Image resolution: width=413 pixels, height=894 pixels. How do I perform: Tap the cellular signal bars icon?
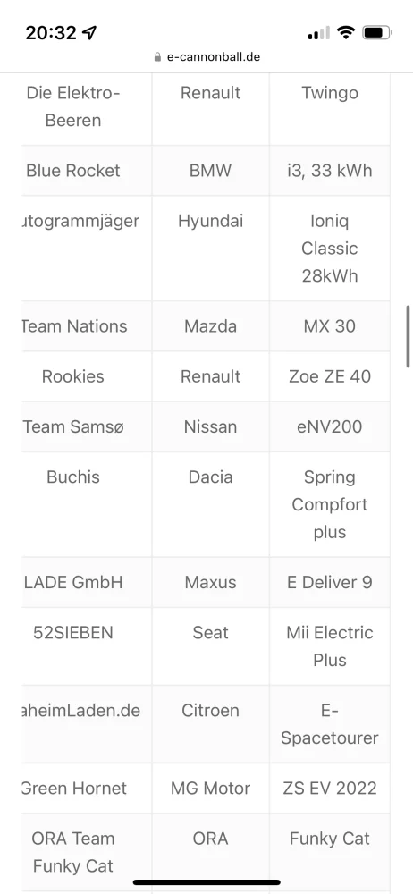[x=319, y=33]
